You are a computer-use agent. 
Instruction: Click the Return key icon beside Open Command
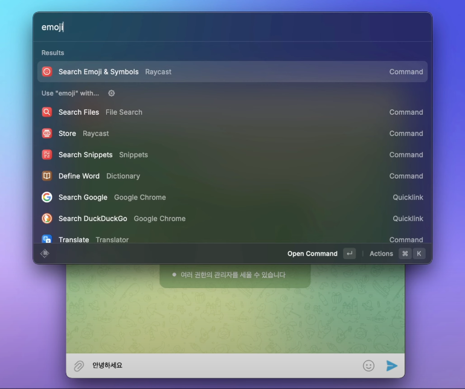pyautogui.click(x=350, y=254)
